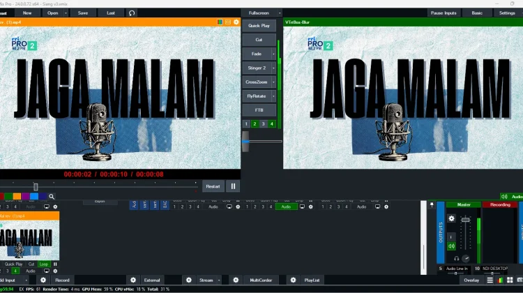Open the input search magnifier icon

click(52, 197)
